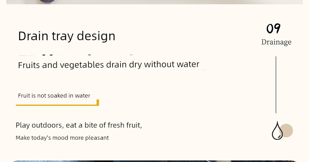The width and height of the screenshot is (309, 162).
Task: Click the small orange square bar end
Action: click(97, 103)
